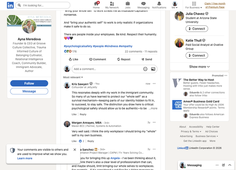Like Kris Sawyerr's comment

pyautogui.click(x=74, y=114)
